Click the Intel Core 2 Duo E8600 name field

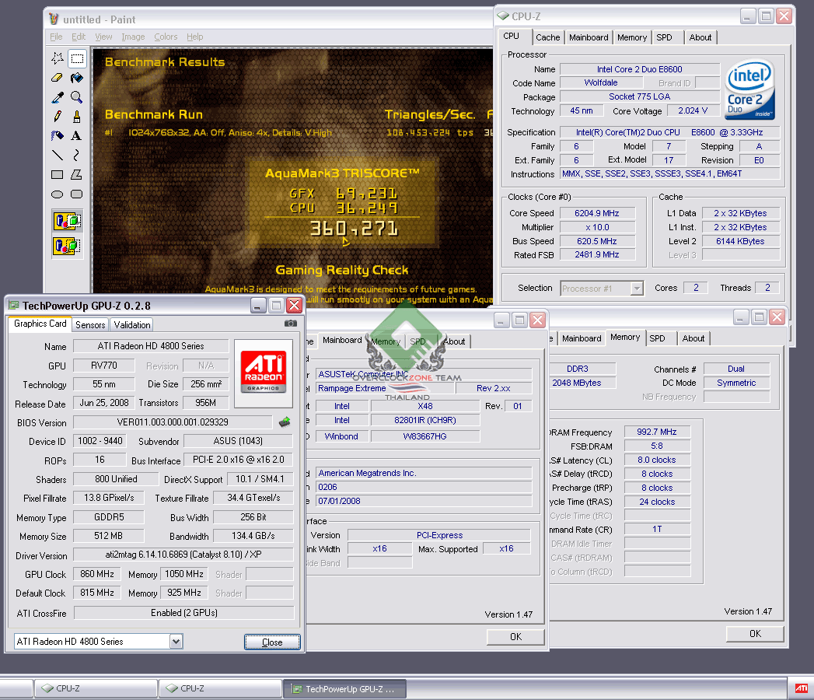coord(640,69)
